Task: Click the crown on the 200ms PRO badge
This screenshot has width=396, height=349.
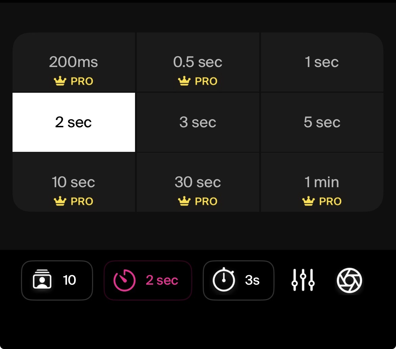Action: 60,81
